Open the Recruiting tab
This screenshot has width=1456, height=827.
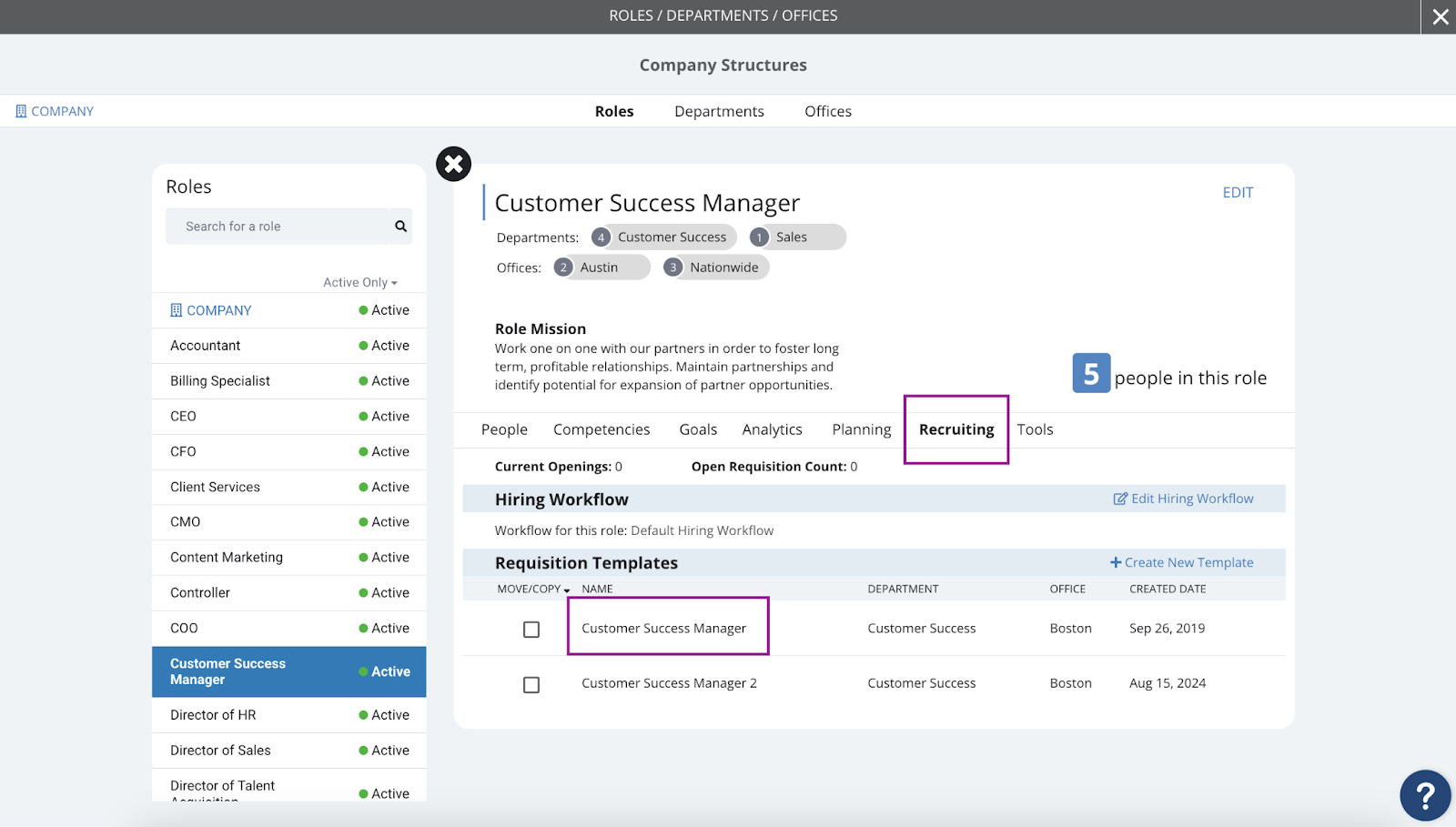956,429
